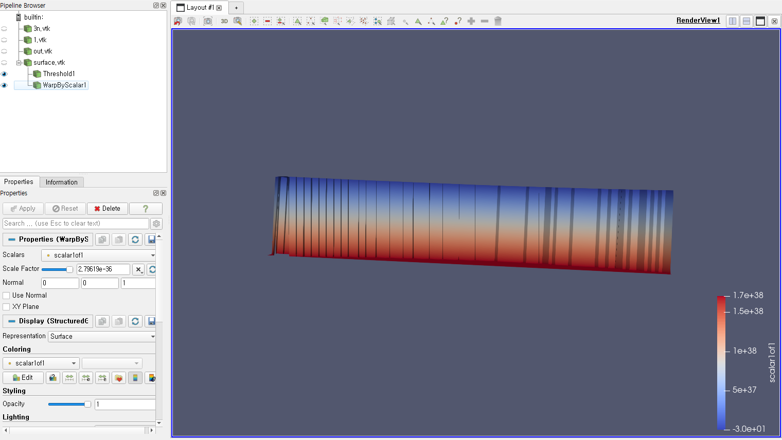Enable the Use Normal checkbox

(7, 296)
